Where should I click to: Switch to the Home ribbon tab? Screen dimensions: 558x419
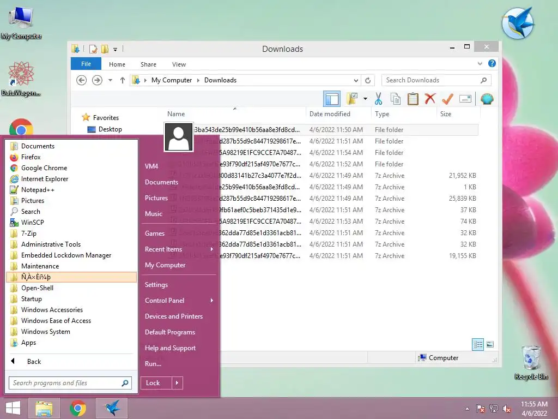117,64
